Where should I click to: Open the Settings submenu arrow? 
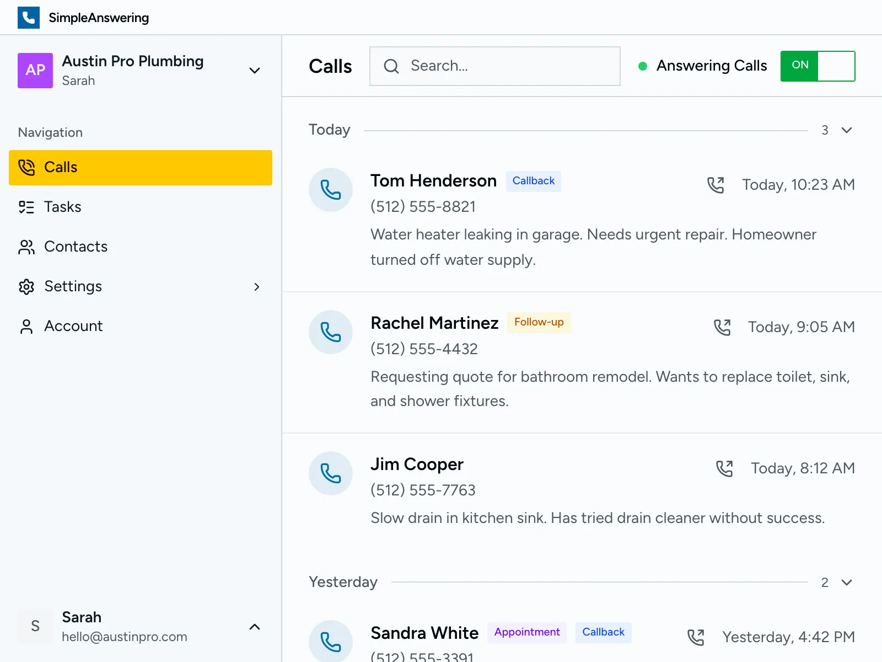(x=257, y=287)
